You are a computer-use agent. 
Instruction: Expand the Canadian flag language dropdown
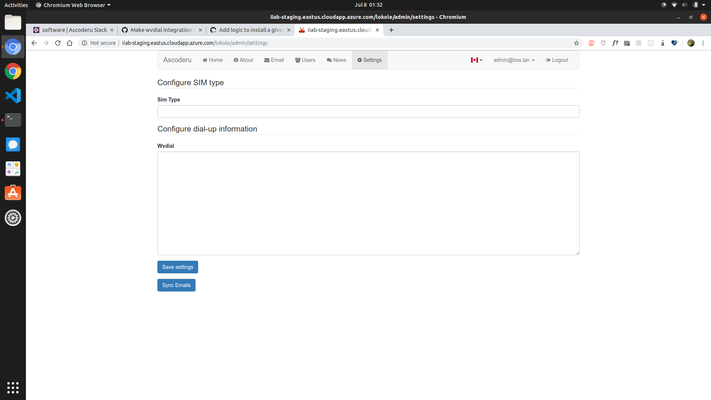(477, 60)
